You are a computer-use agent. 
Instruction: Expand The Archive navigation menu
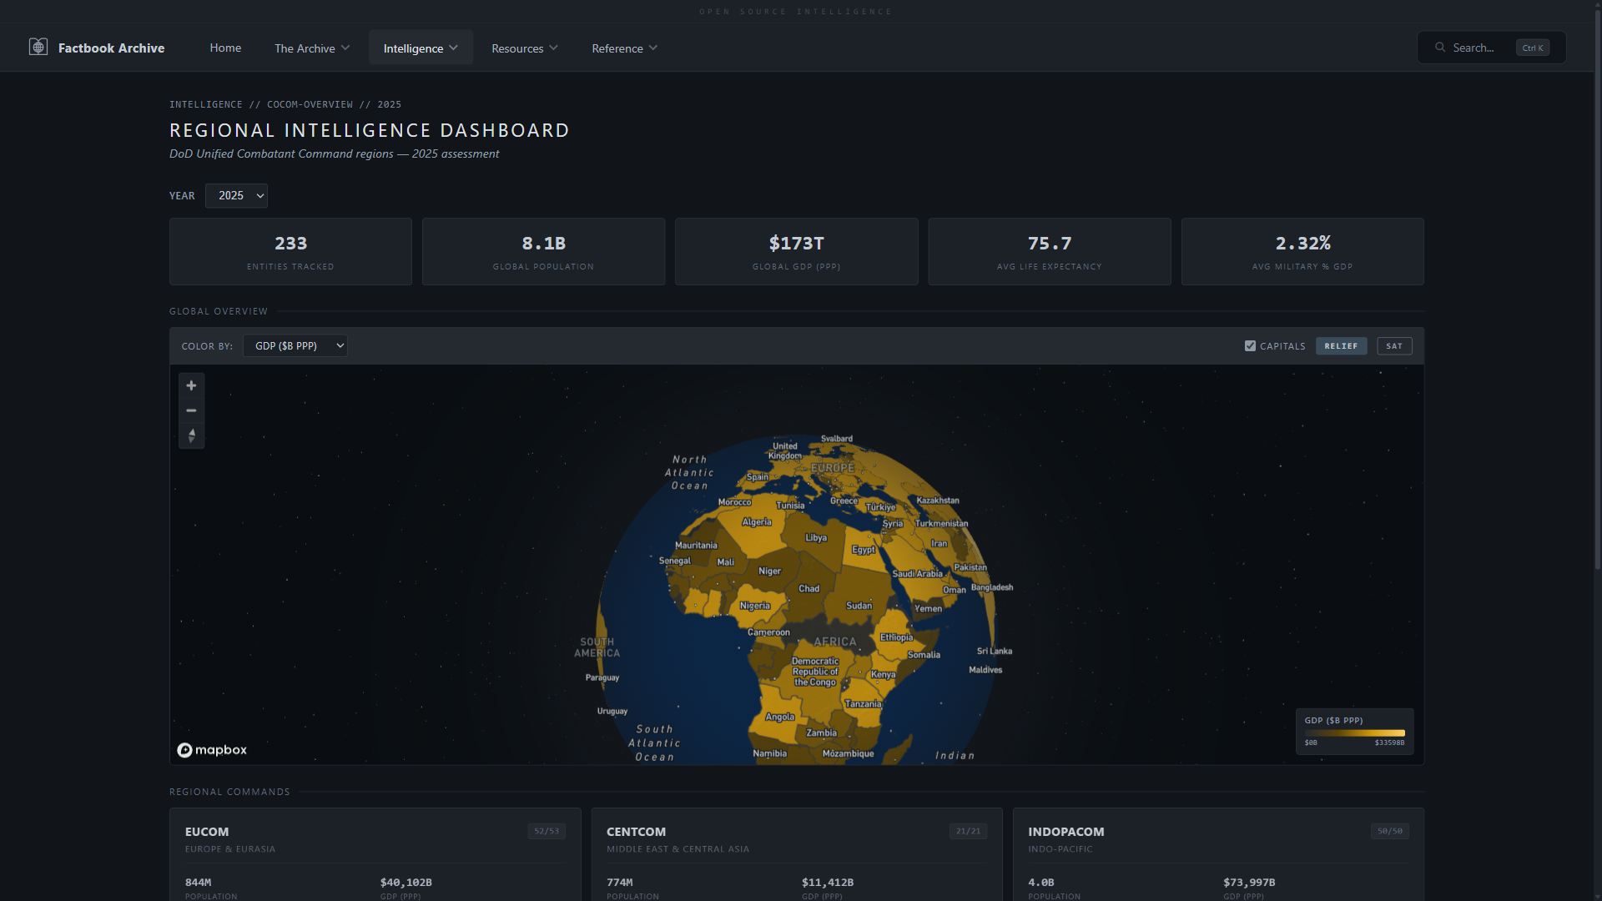pyautogui.click(x=312, y=48)
